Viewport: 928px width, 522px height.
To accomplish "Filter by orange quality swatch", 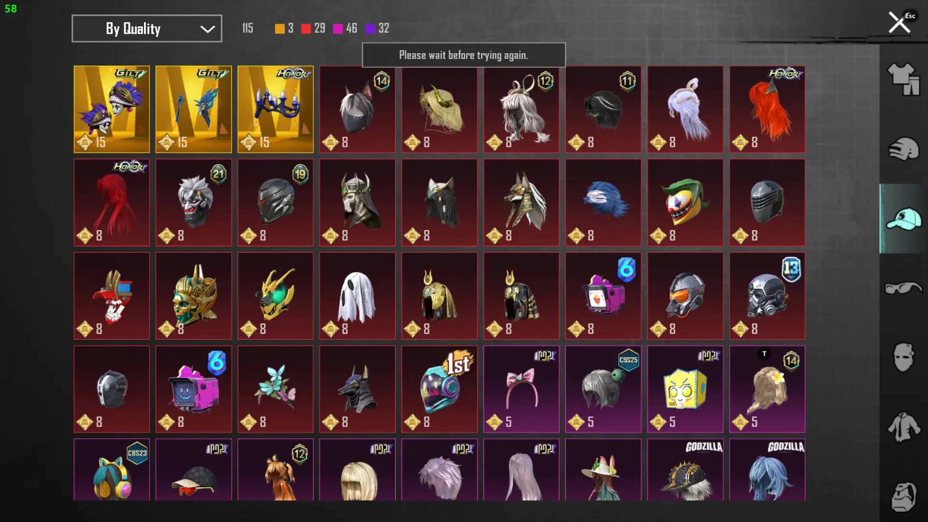I will pyautogui.click(x=279, y=29).
